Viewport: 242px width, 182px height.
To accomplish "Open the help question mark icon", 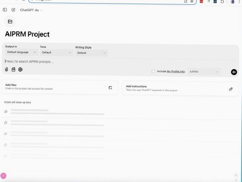I will pos(236,180).
